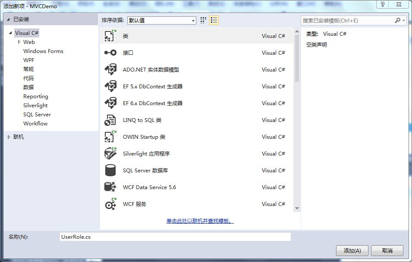
Task: Collapse the 已安装 section
Action: point(8,19)
